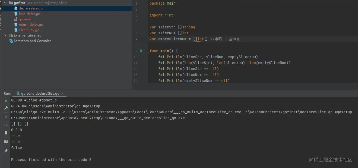Stop the process with the square icon

click(x=6, y=117)
